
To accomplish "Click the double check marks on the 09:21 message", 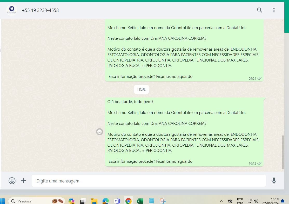I will (x=259, y=78).
